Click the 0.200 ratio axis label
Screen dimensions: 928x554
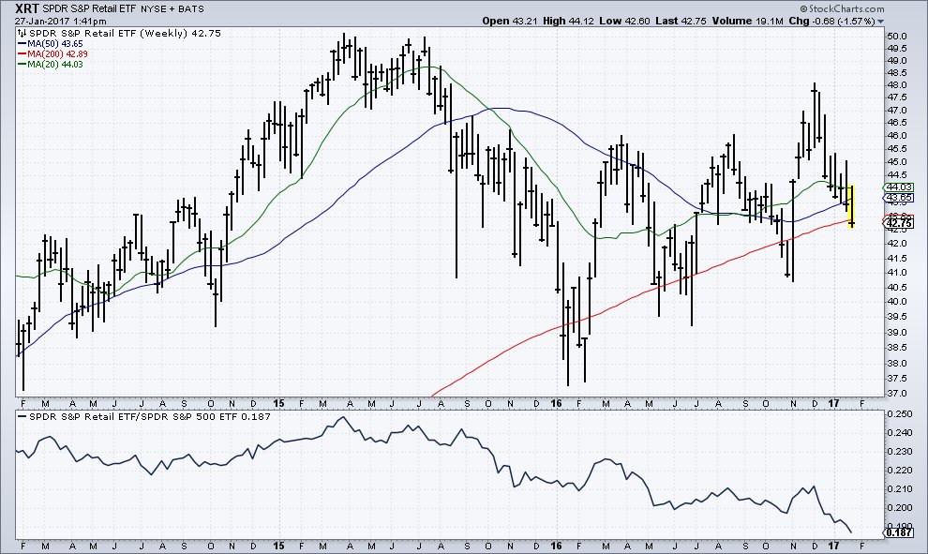pyautogui.click(x=899, y=508)
